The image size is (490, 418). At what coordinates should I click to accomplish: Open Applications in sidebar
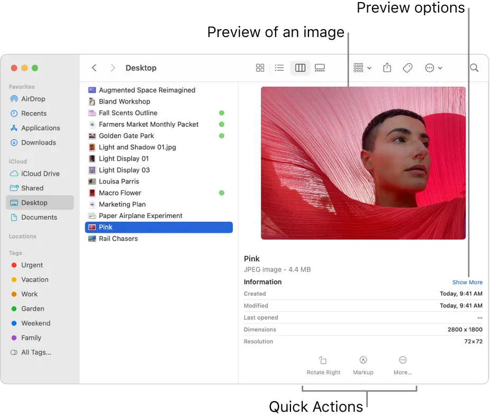40,128
